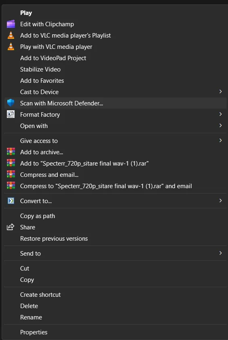Choose Stabilize Video

point(115,69)
